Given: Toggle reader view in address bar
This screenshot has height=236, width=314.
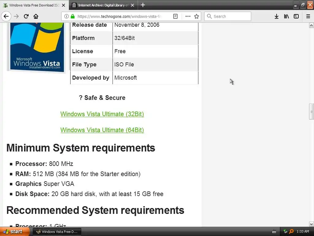Looking at the screenshot, I should coord(175,16).
